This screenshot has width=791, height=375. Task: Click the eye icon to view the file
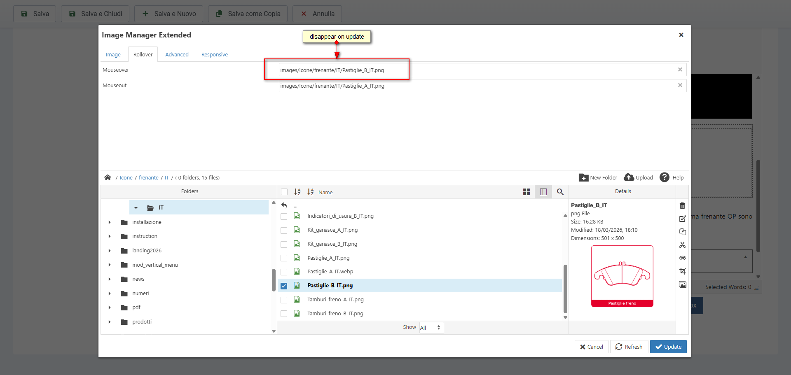coord(682,258)
